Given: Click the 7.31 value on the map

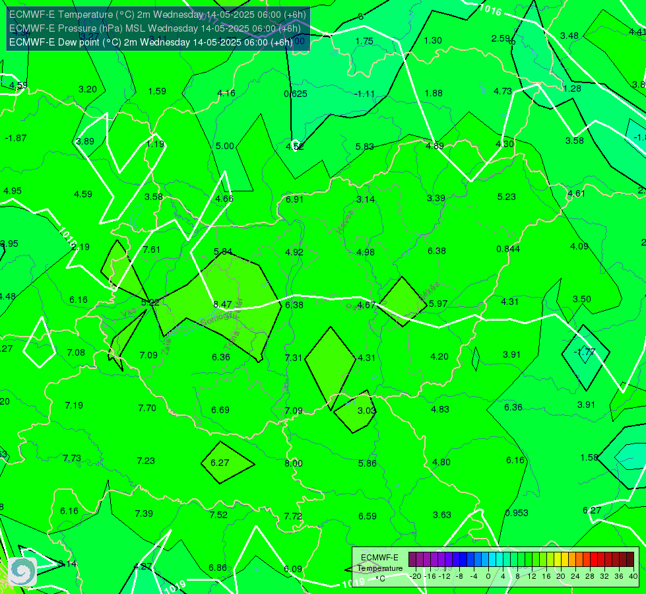Looking at the screenshot, I should (x=294, y=358).
